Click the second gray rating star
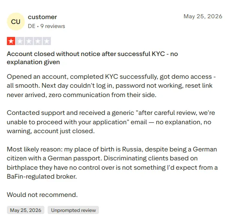 point(20,41)
